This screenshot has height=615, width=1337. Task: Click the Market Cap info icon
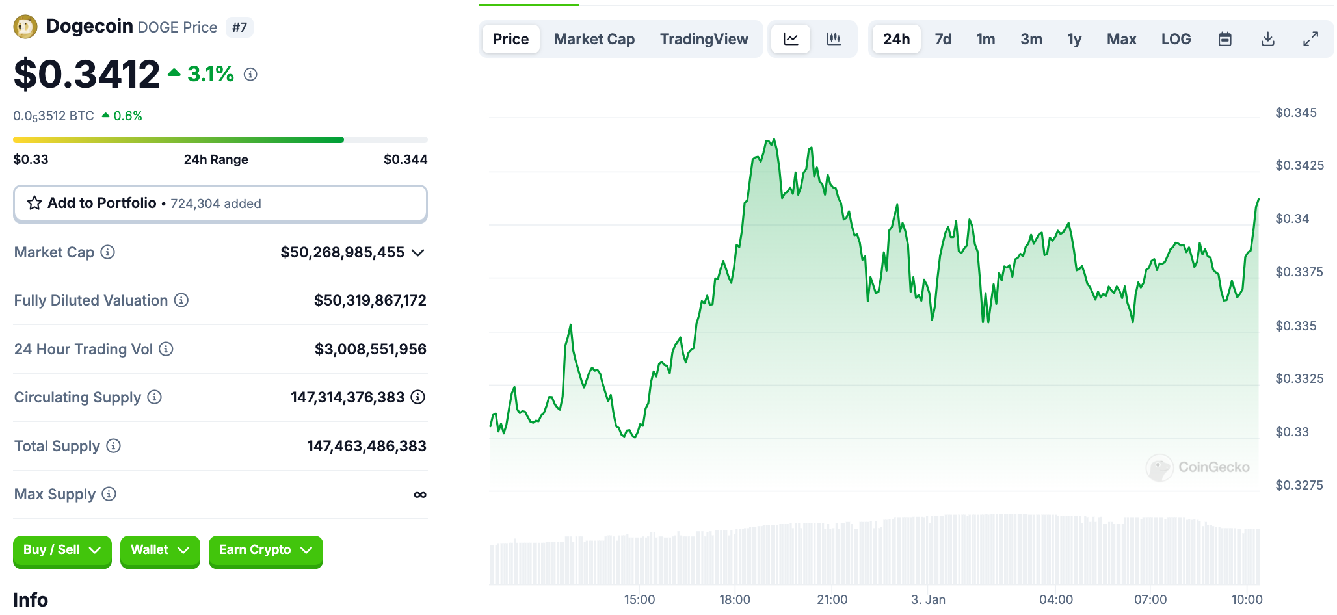point(108,252)
